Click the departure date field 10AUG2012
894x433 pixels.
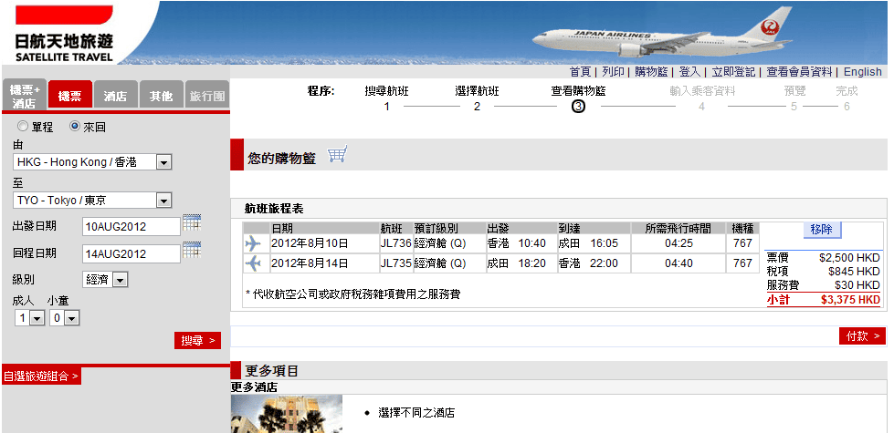point(131,227)
